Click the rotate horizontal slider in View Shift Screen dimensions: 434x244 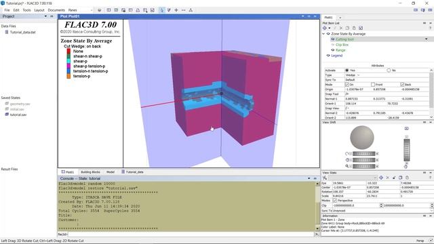pos(363,154)
